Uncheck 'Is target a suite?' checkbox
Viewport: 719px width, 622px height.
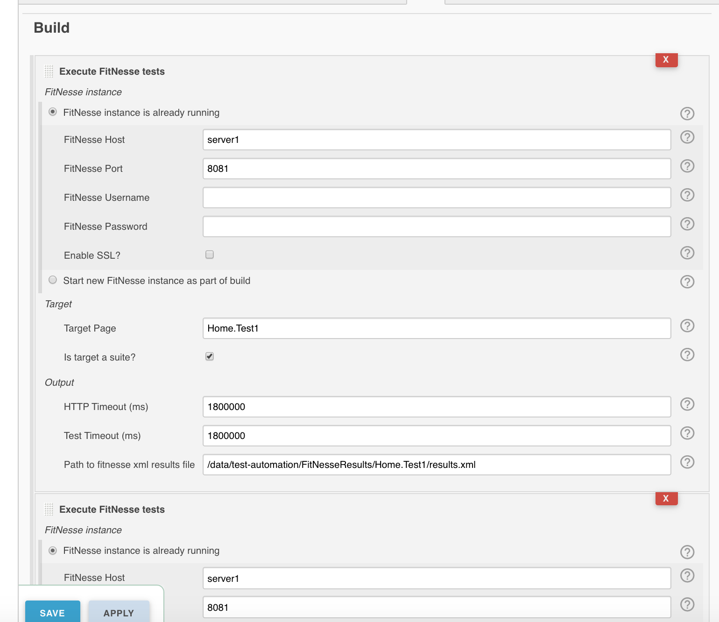coord(210,356)
